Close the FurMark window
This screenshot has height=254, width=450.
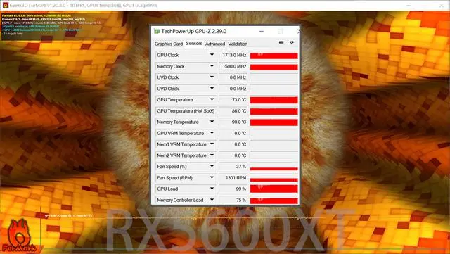pyautogui.click(x=442, y=5)
